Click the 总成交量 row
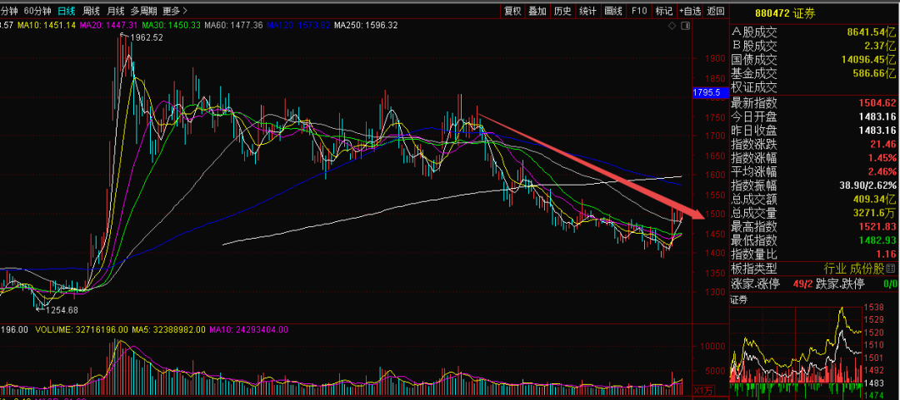This screenshot has width=900, height=400. point(814,213)
